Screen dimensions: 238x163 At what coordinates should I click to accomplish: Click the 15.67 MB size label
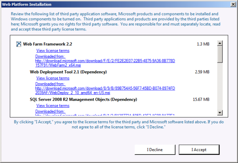pos(202,100)
